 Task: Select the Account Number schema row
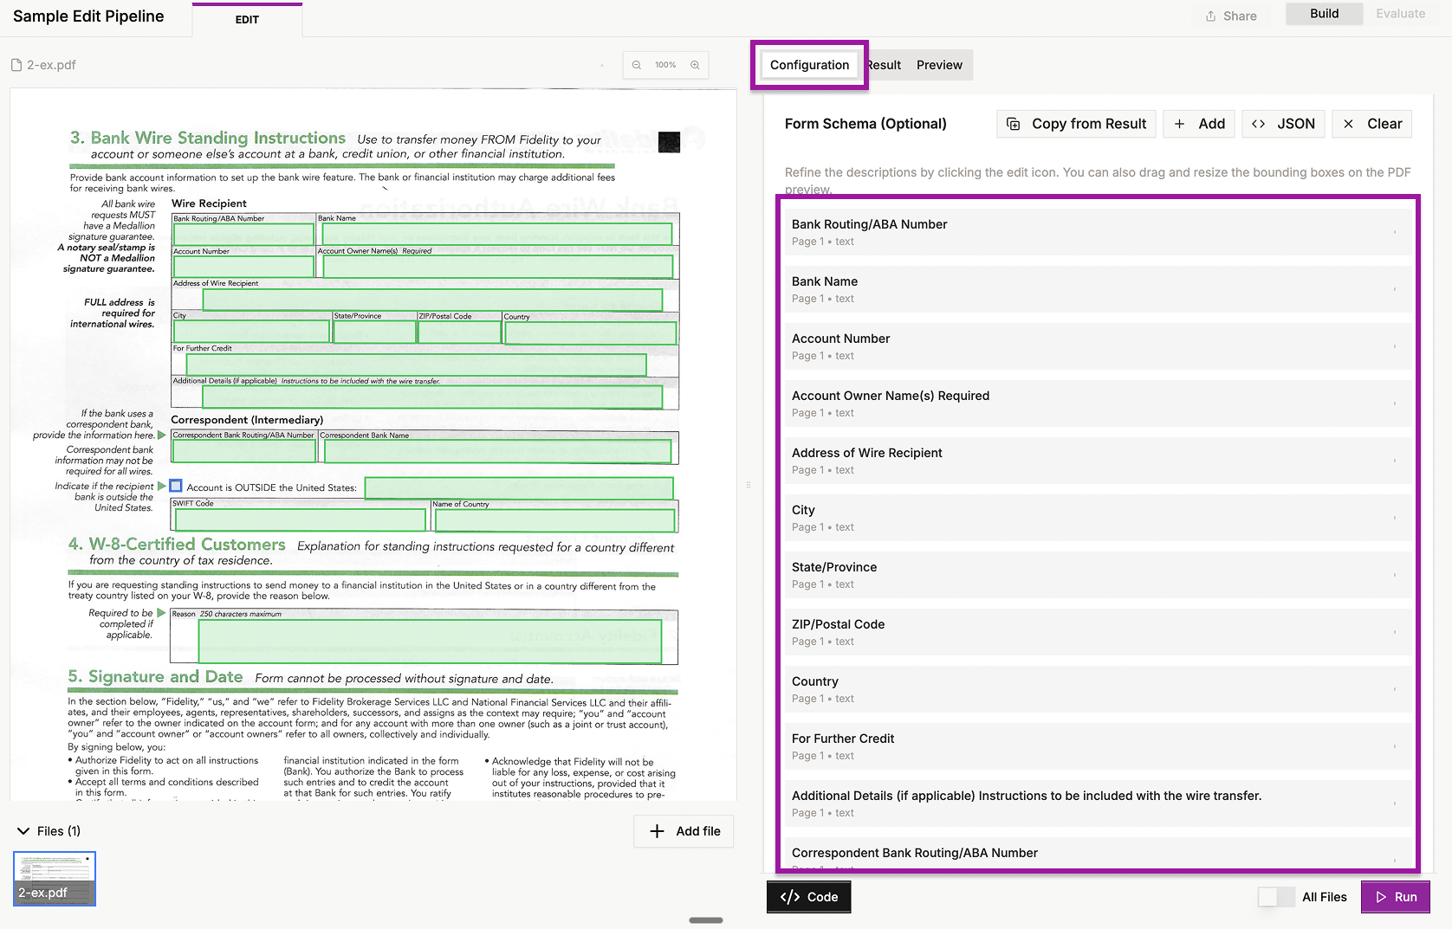point(1098,346)
